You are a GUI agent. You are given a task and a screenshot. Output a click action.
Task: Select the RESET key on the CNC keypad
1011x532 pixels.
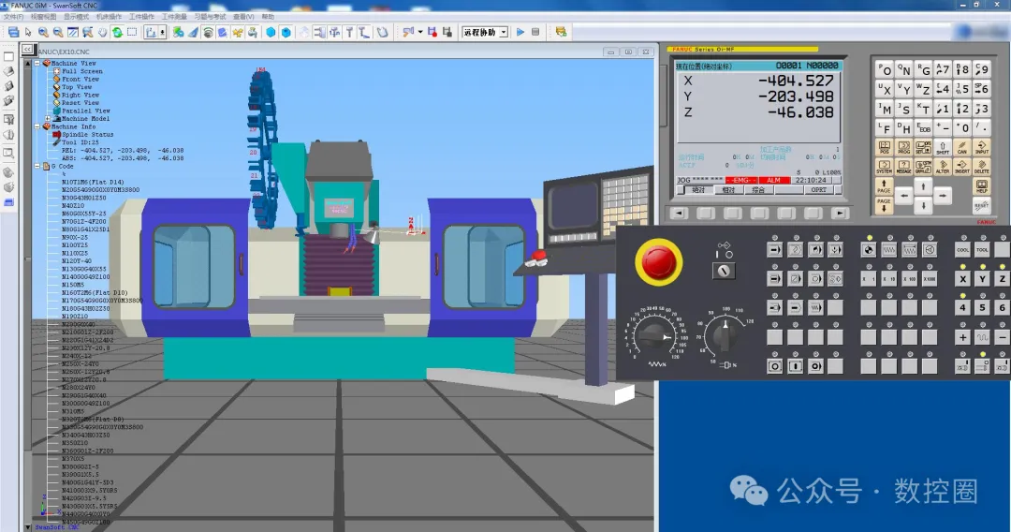coord(981,206)
